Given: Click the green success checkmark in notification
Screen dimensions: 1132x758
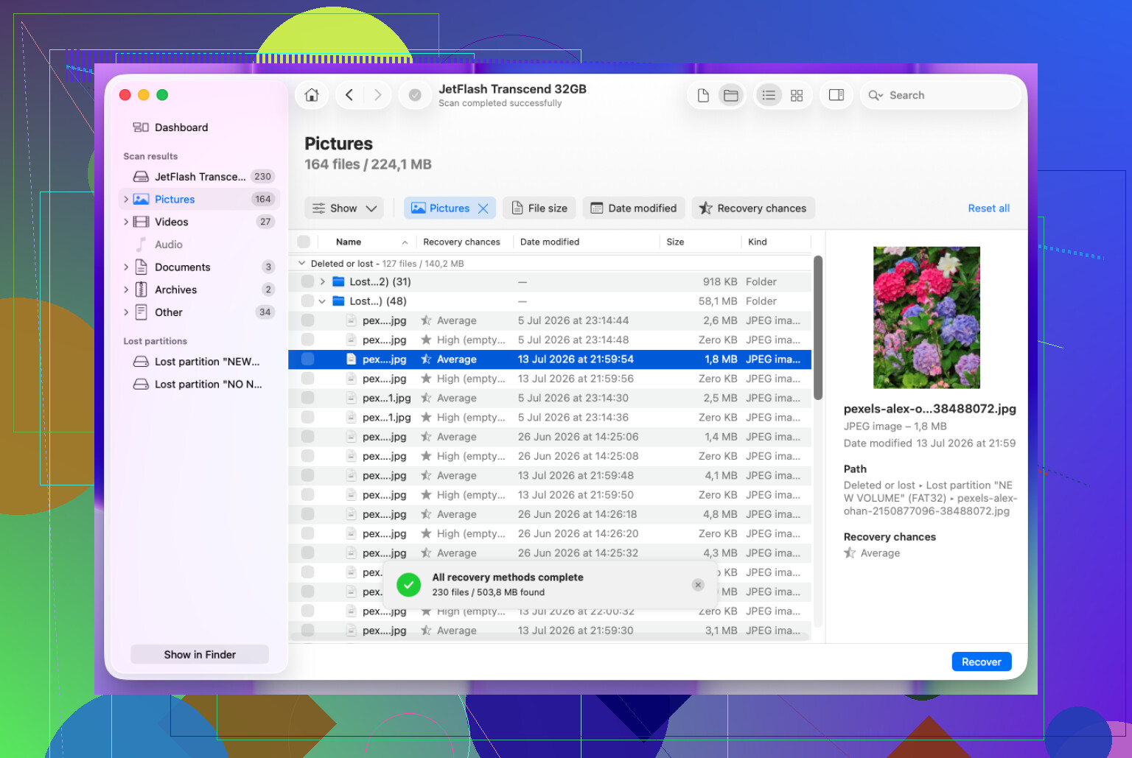Looking at the screenshot, I should pyautogui.click(x=408, y=585).
